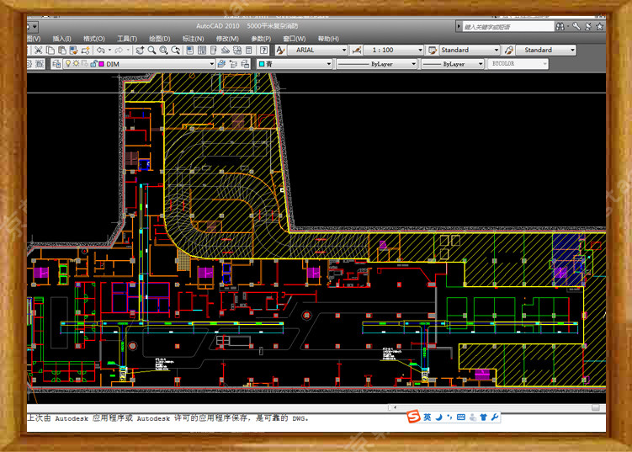
Task: Select the Zoom window tool
Action: click(163, 50)
